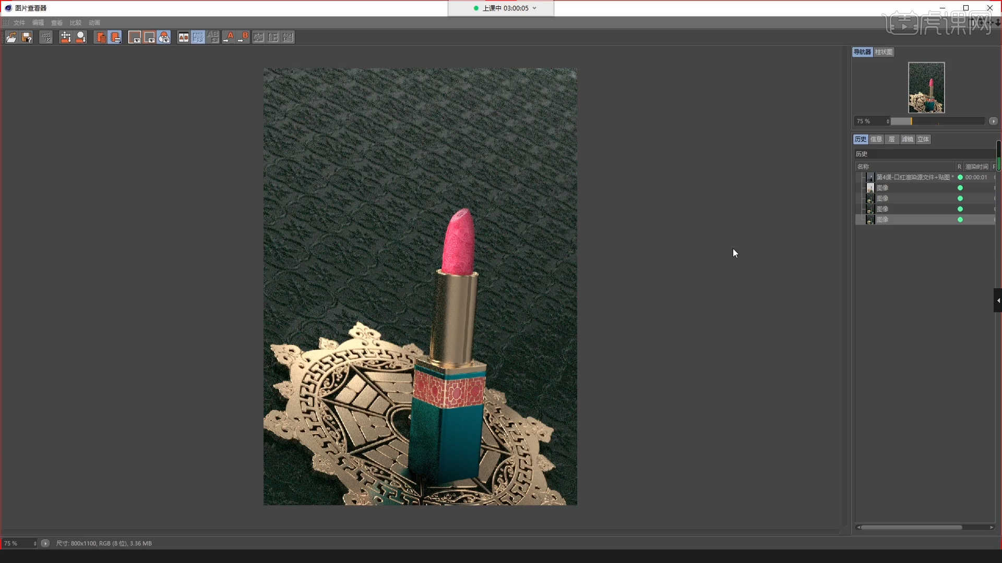This screenshot has width=1002, height=563.
Task: Click the 00:00:01 render time value
Action: coord(976,177)
